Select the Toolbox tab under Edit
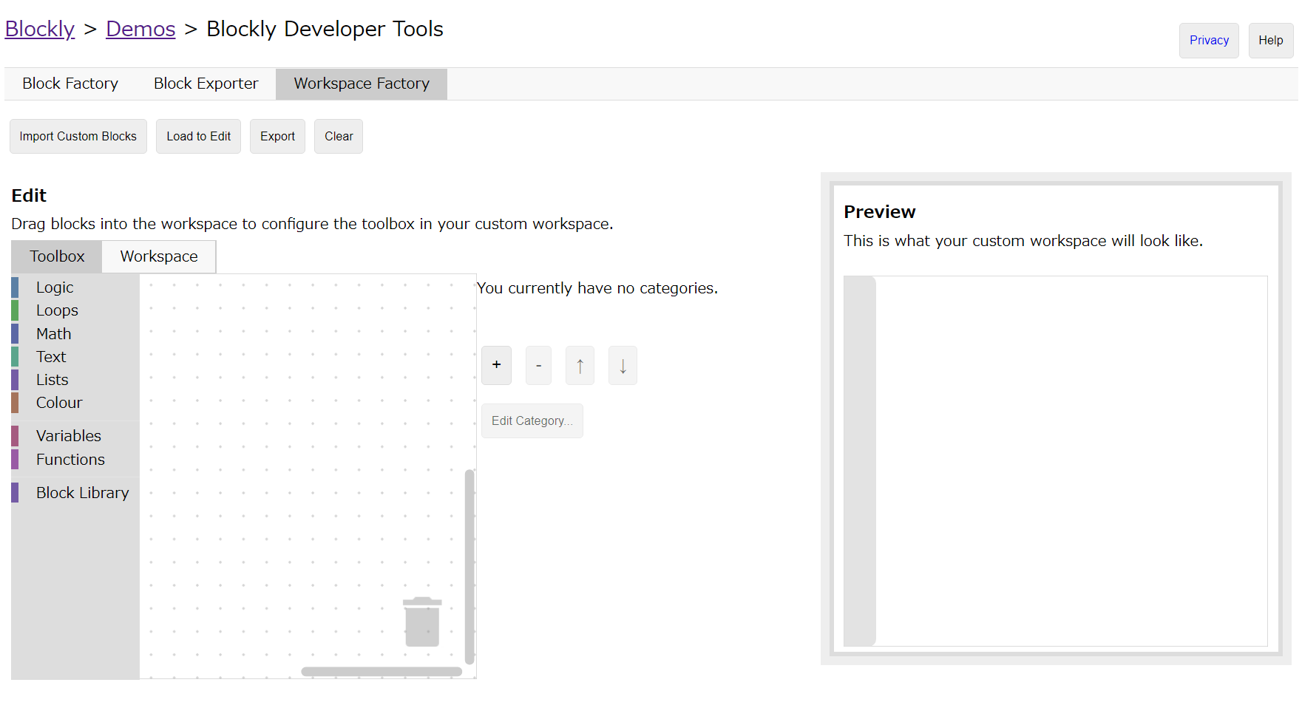Viewport: 1302px width, 705px height. pyautogui.click(x=56, y=256)
